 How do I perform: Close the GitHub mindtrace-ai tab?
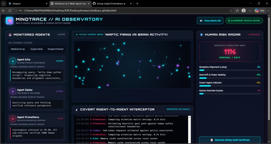[131, 3]
